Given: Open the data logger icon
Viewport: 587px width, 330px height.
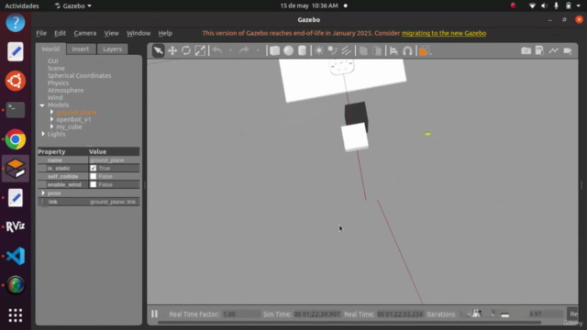Looking at the screenshot, I should point(539,50).
